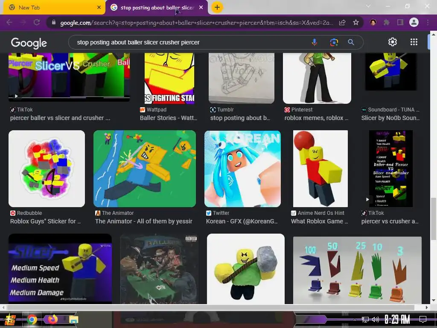Go to Google home via the logo
Screen dimensions: 437x328
29,43
